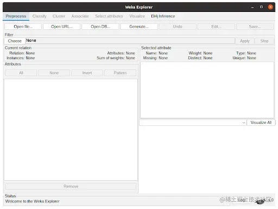Open the class attribute dropdown

[193, 123]
